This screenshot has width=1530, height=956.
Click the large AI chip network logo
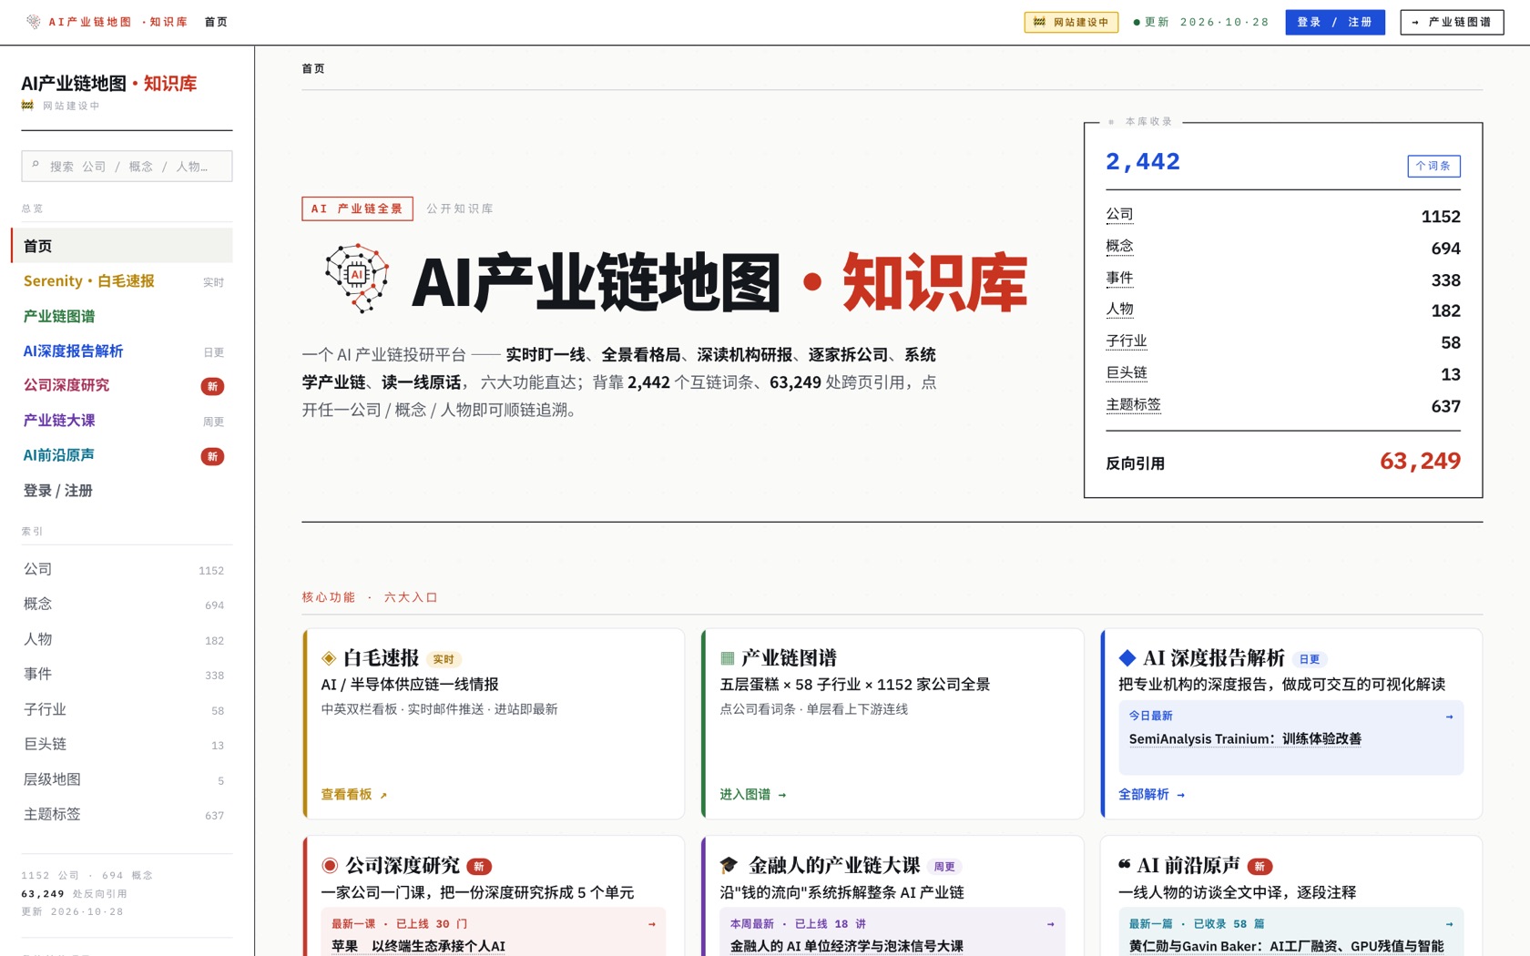(357, 279)
